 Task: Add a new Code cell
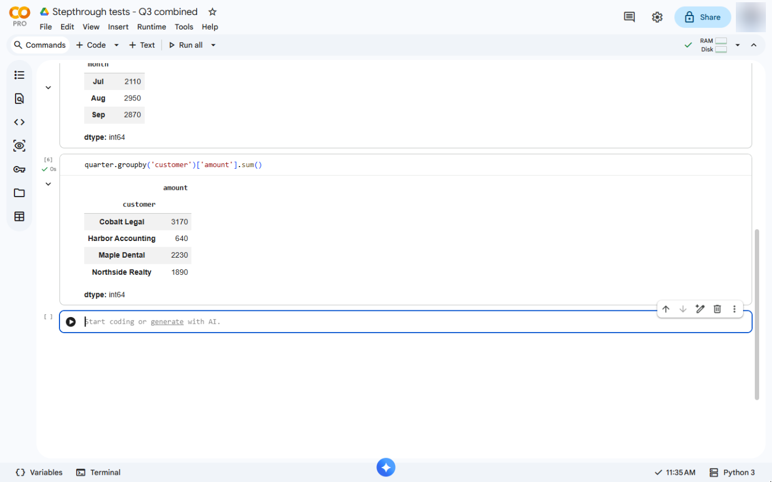(91, 45)
